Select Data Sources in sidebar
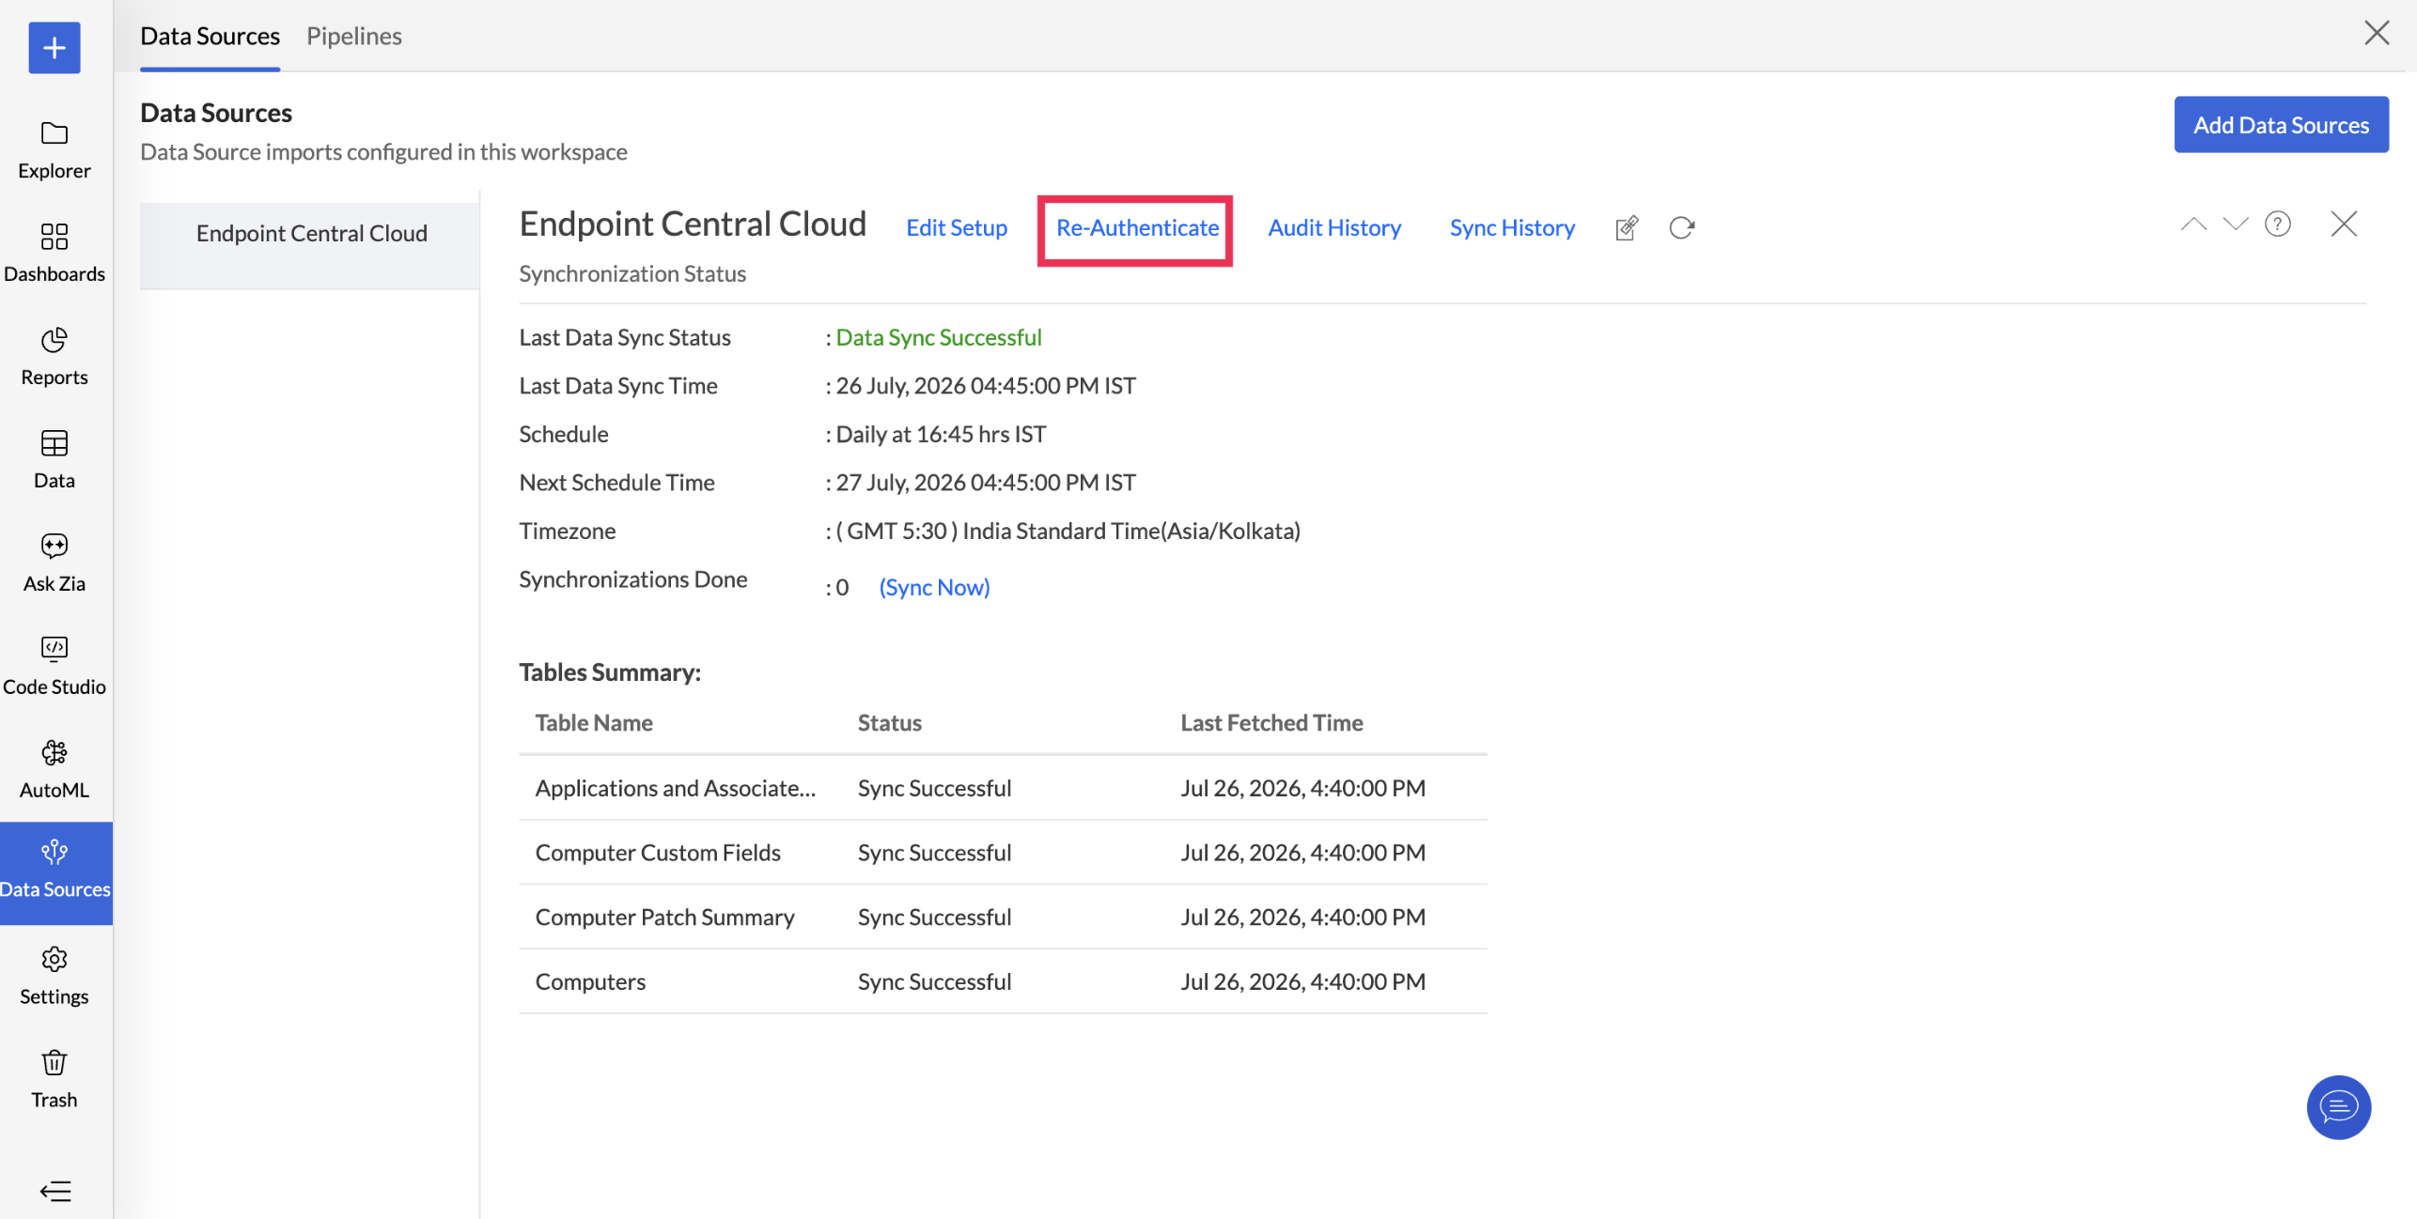The width and height of the screenshot is (2417, 1219). 55,872
